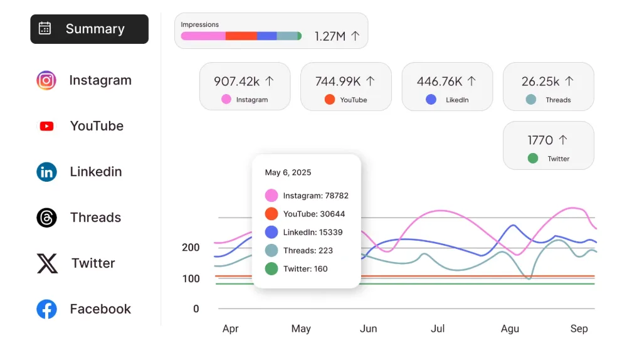This screenshot has height=353, width=627.
Task: Click the teal segment of Impressions bar
Action: pos(287,36)
